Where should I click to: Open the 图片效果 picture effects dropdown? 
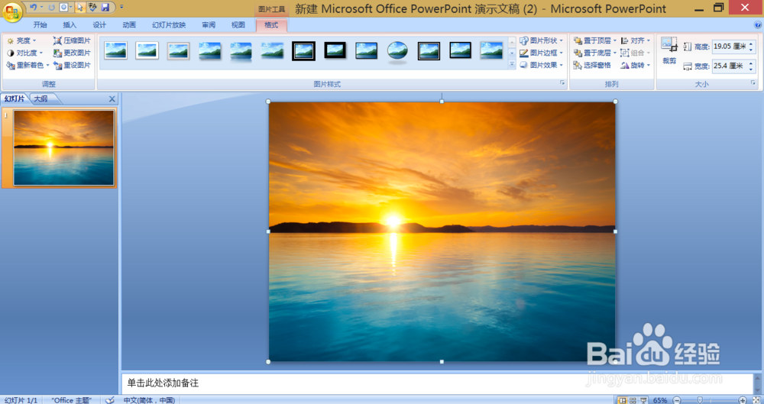coord(542,65)
